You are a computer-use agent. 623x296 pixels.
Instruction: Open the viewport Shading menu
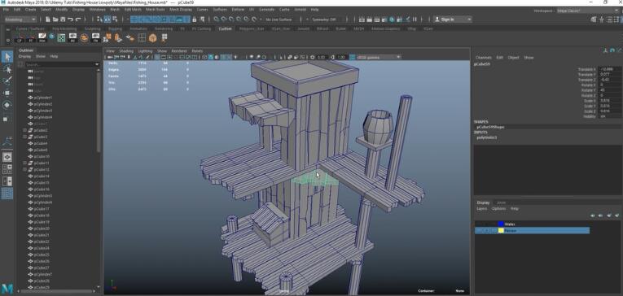point(126,50)
